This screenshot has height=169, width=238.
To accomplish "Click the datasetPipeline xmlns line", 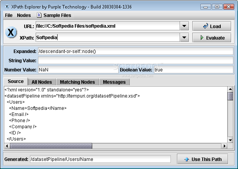I will pyautogui.click(x=72, y=96).
